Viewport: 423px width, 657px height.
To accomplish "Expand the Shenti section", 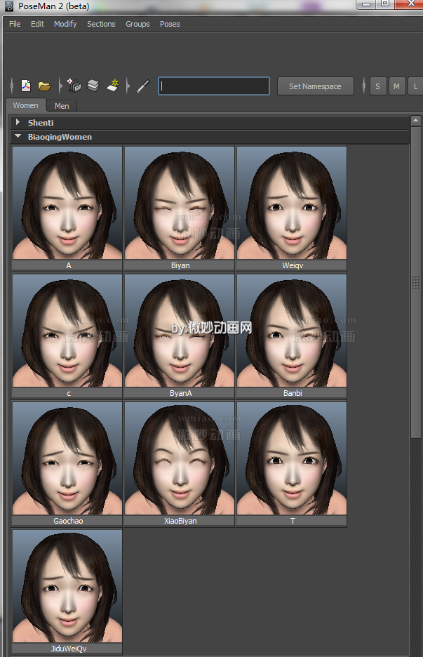I will point(18,123).
